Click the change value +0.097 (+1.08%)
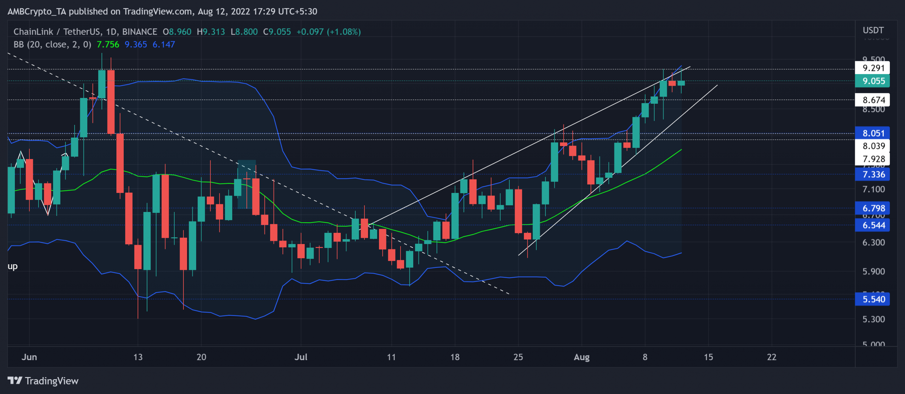 tap(329, 32)
